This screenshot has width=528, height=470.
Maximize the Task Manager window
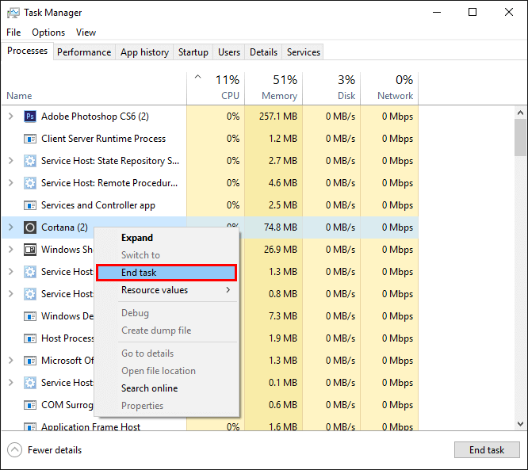pos(473,13)
